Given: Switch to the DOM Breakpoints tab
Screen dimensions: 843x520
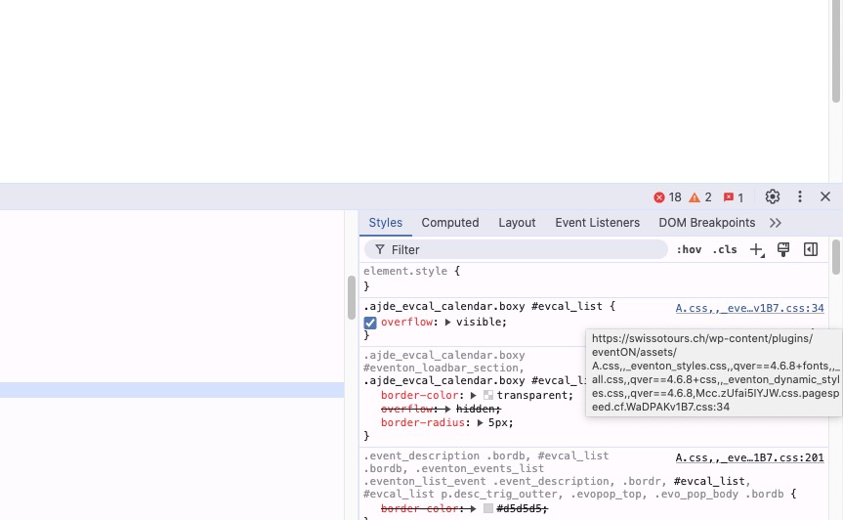Looking at the screenshot, I should click(707, 223).
